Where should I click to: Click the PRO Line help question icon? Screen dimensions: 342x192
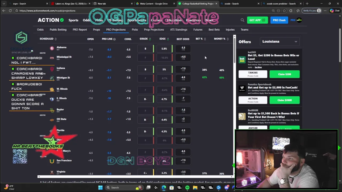point(114,39)
